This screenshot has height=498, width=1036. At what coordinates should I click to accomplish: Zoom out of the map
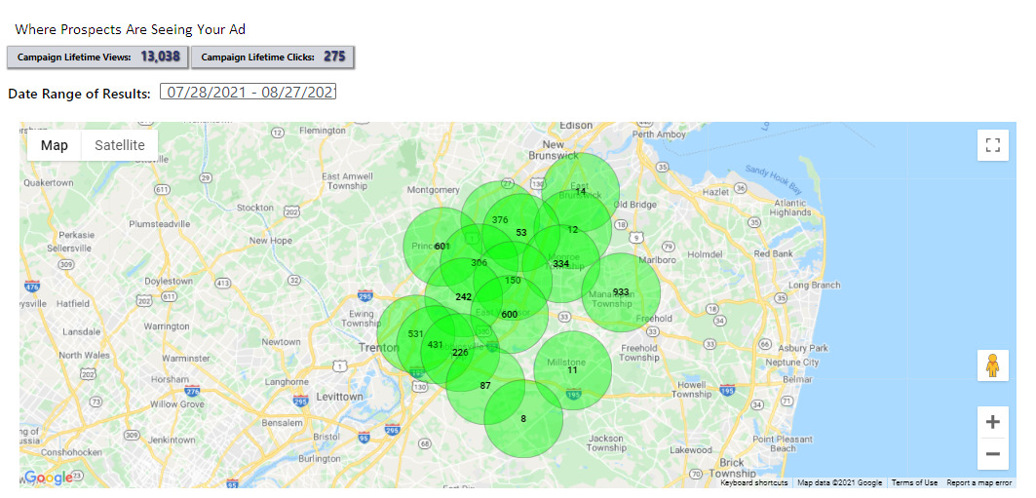992,453
